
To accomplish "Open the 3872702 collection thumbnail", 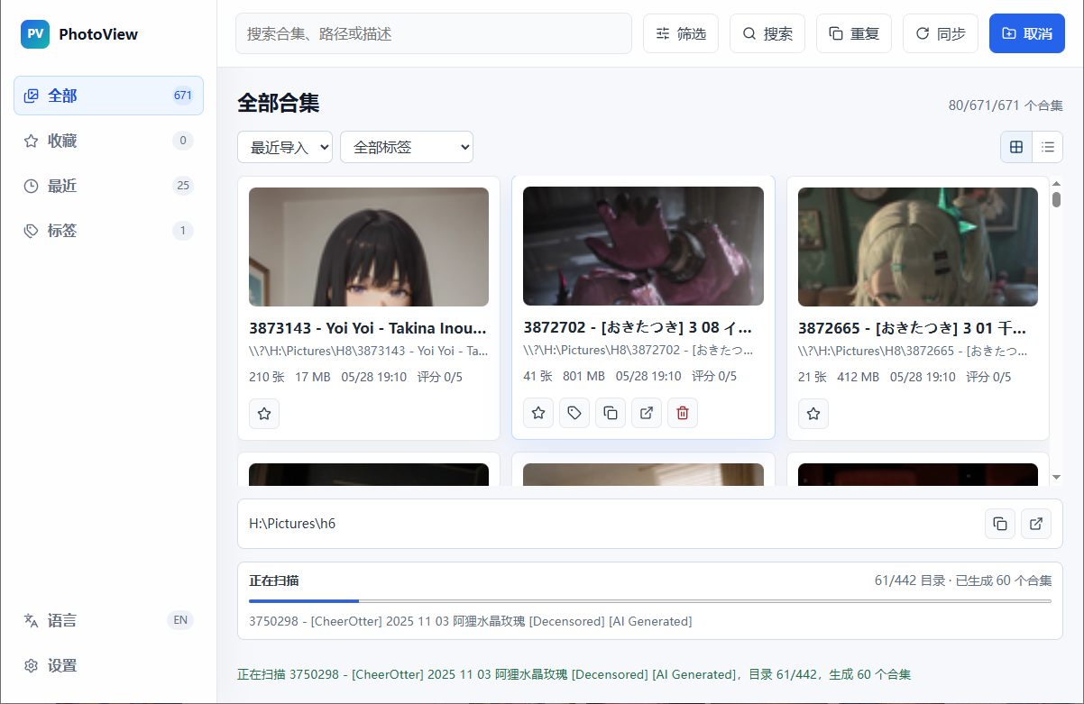I will [643, 246].
